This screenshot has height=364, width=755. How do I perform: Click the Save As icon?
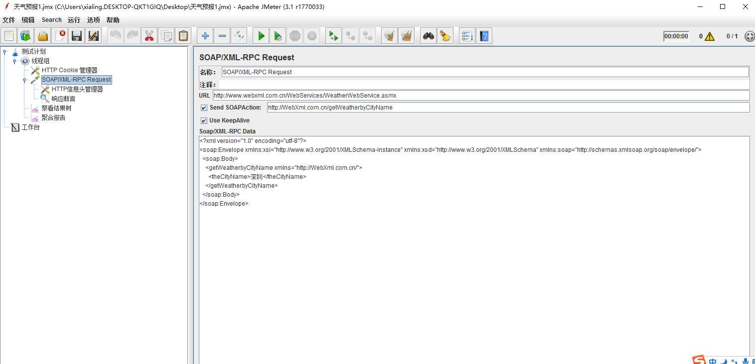(x=93, y=36)
